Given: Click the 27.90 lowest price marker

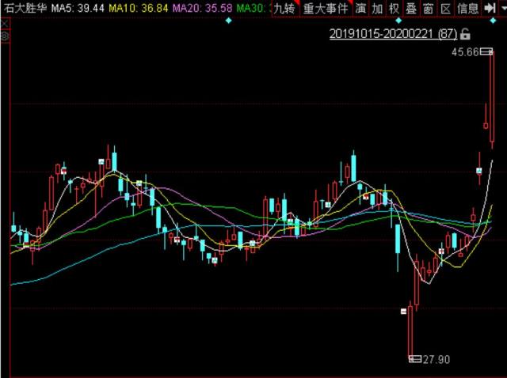Looking at the screenshot, I should (x=435, y=360).
